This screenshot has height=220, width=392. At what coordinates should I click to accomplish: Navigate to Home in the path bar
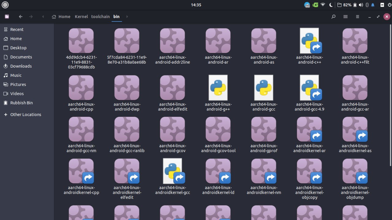tap(61, 17)
